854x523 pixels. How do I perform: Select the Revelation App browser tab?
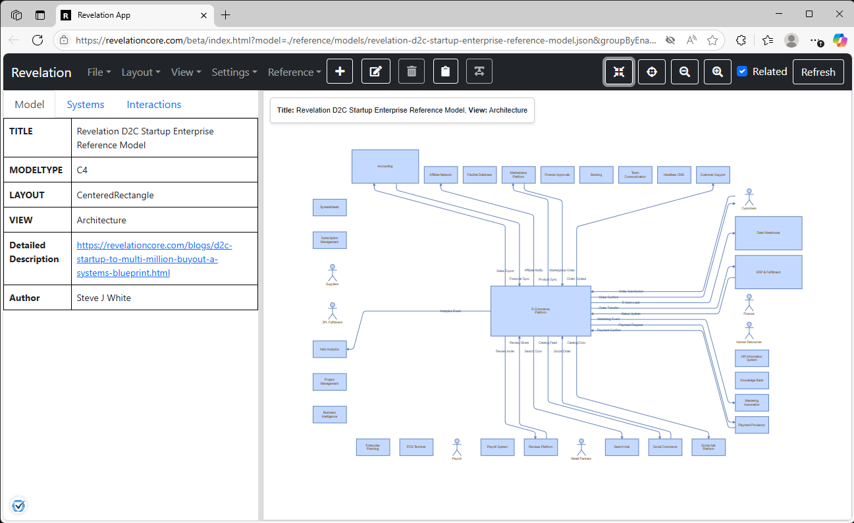135,14
